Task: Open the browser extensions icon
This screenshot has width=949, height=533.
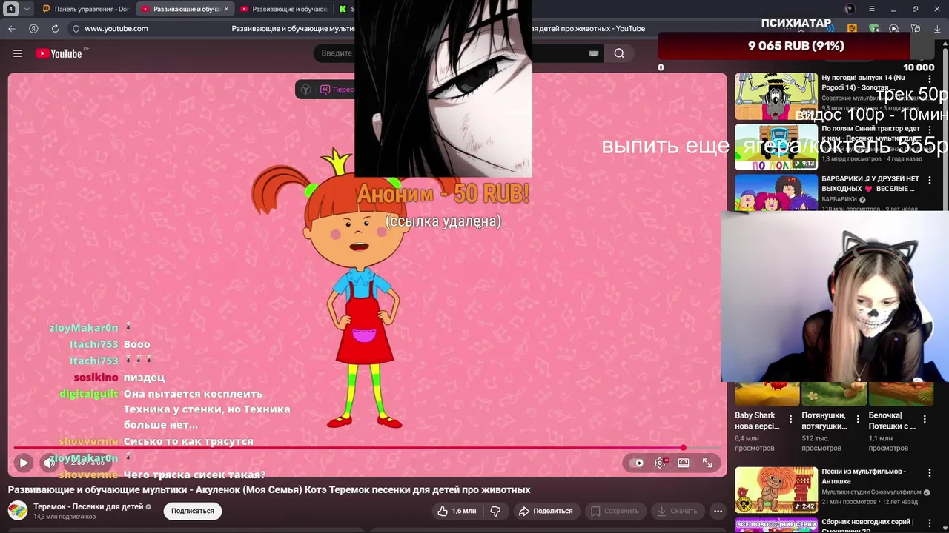Action: (x=916, y=28)
